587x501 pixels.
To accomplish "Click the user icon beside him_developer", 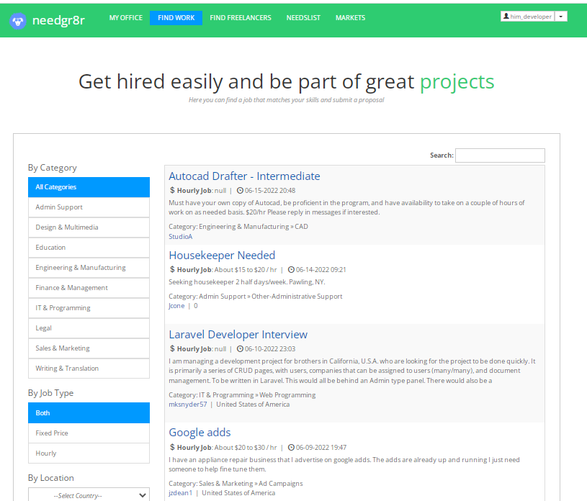I will [x=506, y=17].
